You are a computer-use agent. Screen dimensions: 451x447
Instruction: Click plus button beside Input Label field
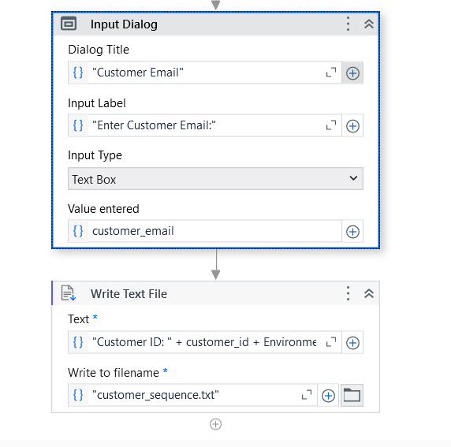(x=352, y=125)
